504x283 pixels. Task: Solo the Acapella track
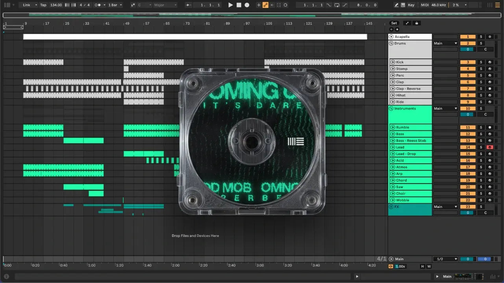[481, 37]
